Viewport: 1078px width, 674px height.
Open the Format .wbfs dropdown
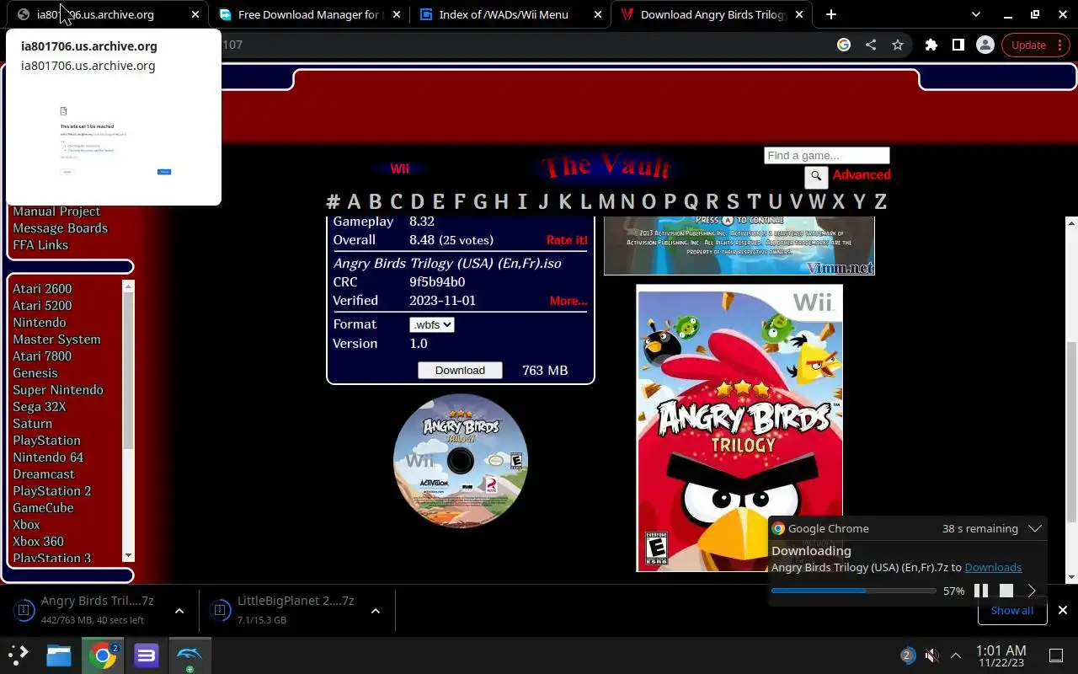click(432, 324)
